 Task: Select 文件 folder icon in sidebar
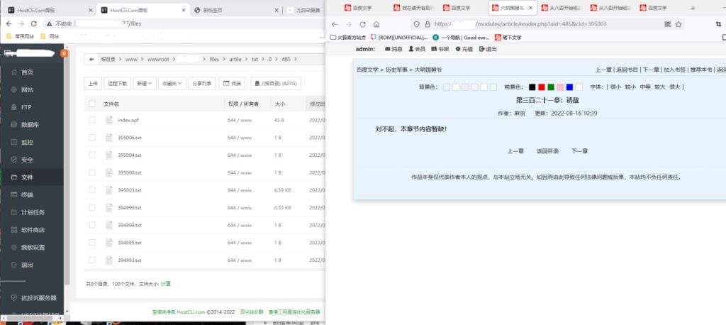14,177
